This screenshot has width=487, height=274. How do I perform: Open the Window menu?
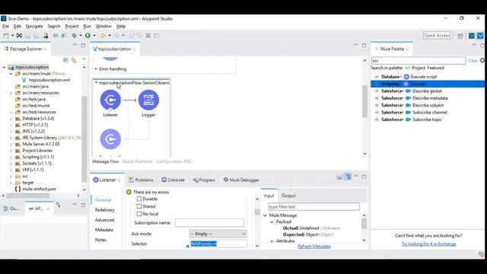pos(103,27)
